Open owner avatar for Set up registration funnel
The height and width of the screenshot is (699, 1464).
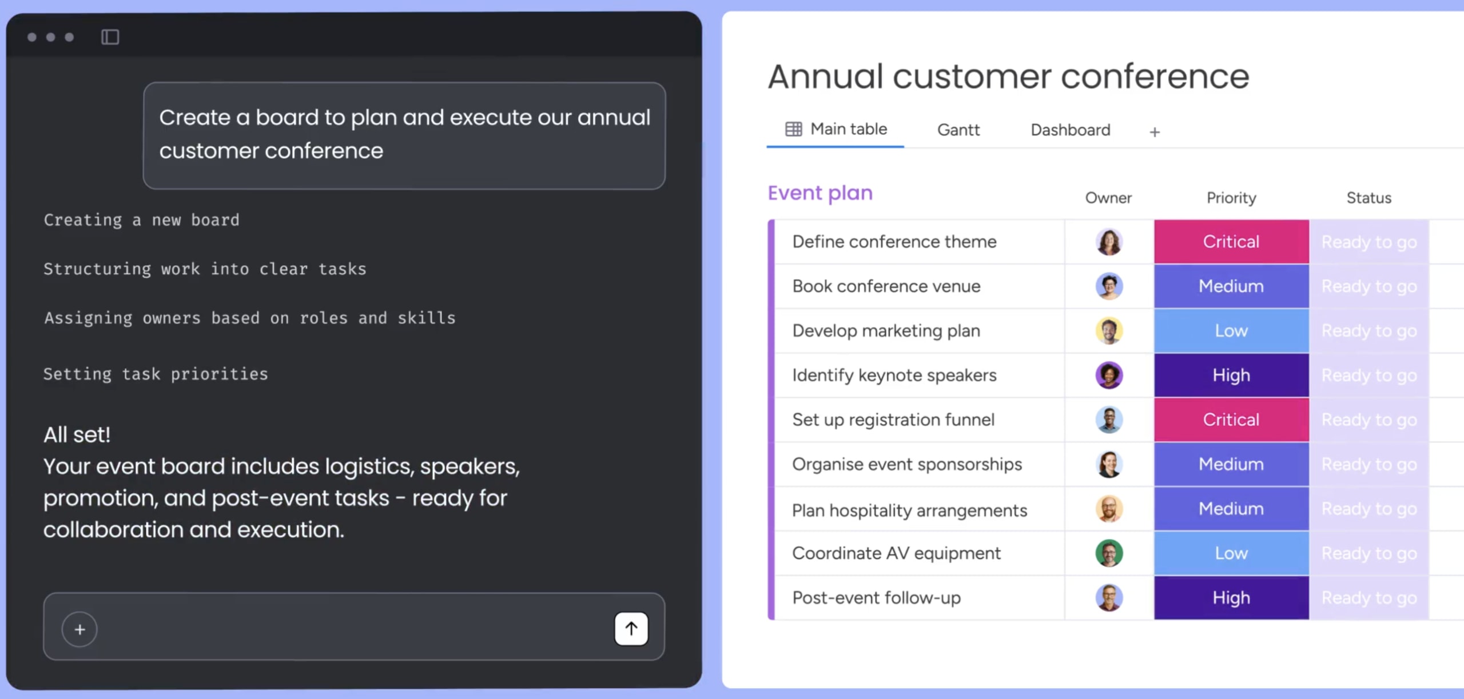tap(1109, 420)
